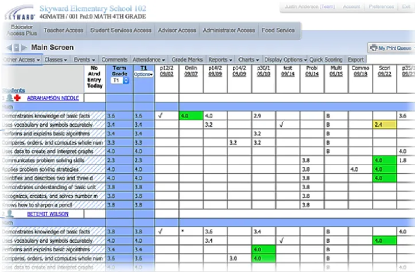Click checkmark in Nicole's basic facts p12/2 cell
The image size is (415, 272).
pyautogui.click(x=160, y=115)
